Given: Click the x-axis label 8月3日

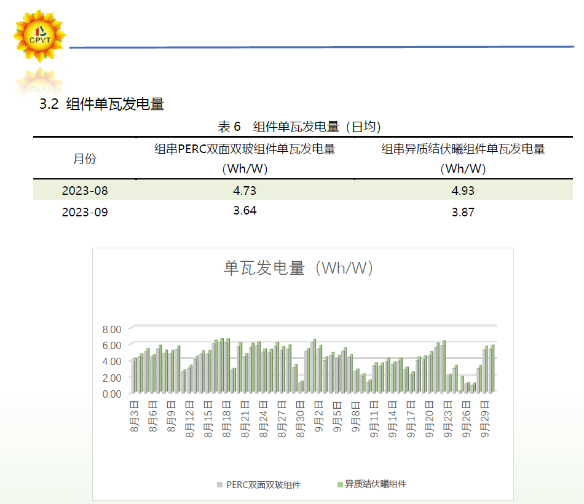Looking at the screenshot, I should [x=134, y=416].
